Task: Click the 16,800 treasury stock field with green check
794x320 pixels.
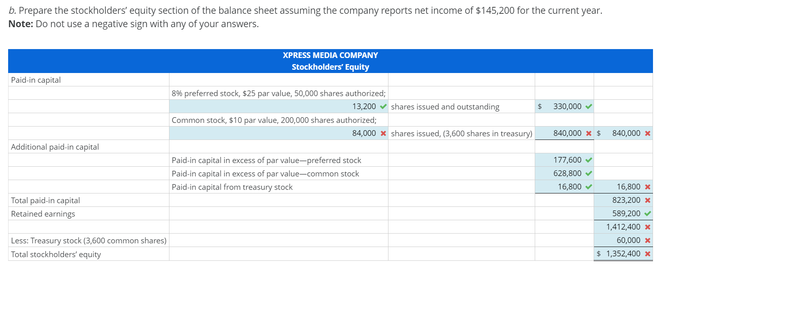Action: [564, 187]
